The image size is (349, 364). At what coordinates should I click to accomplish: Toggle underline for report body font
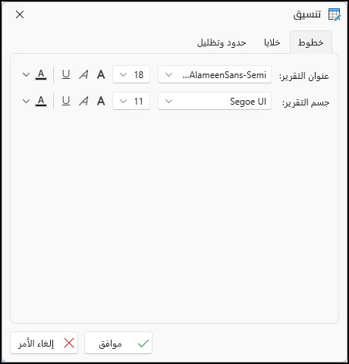point(66,101)
